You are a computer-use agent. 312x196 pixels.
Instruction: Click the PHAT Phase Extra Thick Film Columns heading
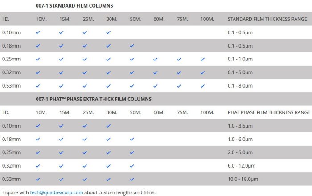[x=93, y=99]
